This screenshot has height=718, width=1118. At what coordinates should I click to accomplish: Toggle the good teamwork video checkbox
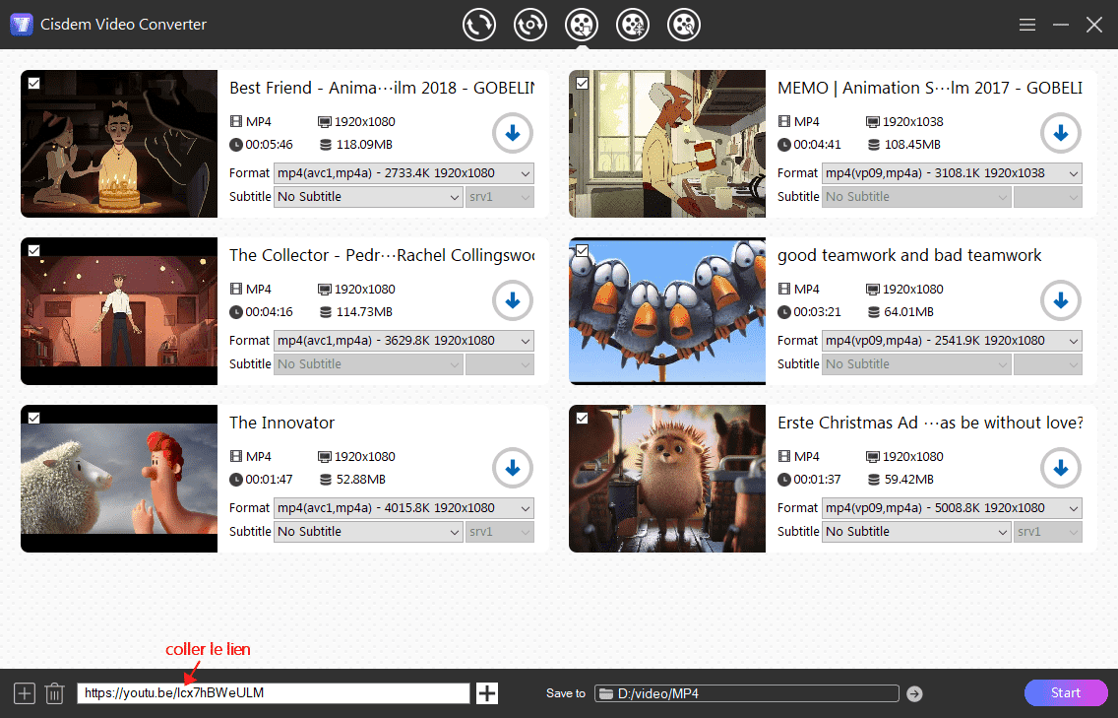582,250
